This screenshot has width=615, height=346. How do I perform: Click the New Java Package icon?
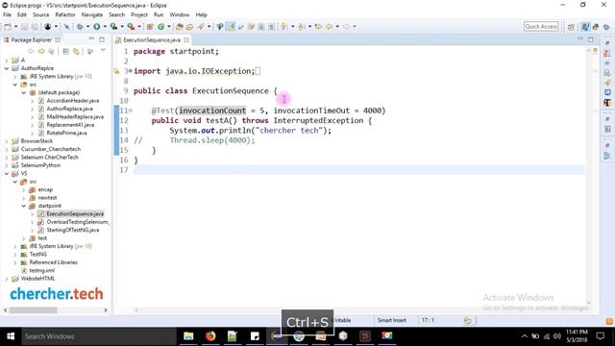pyautogui.click(x=150, y=27)
